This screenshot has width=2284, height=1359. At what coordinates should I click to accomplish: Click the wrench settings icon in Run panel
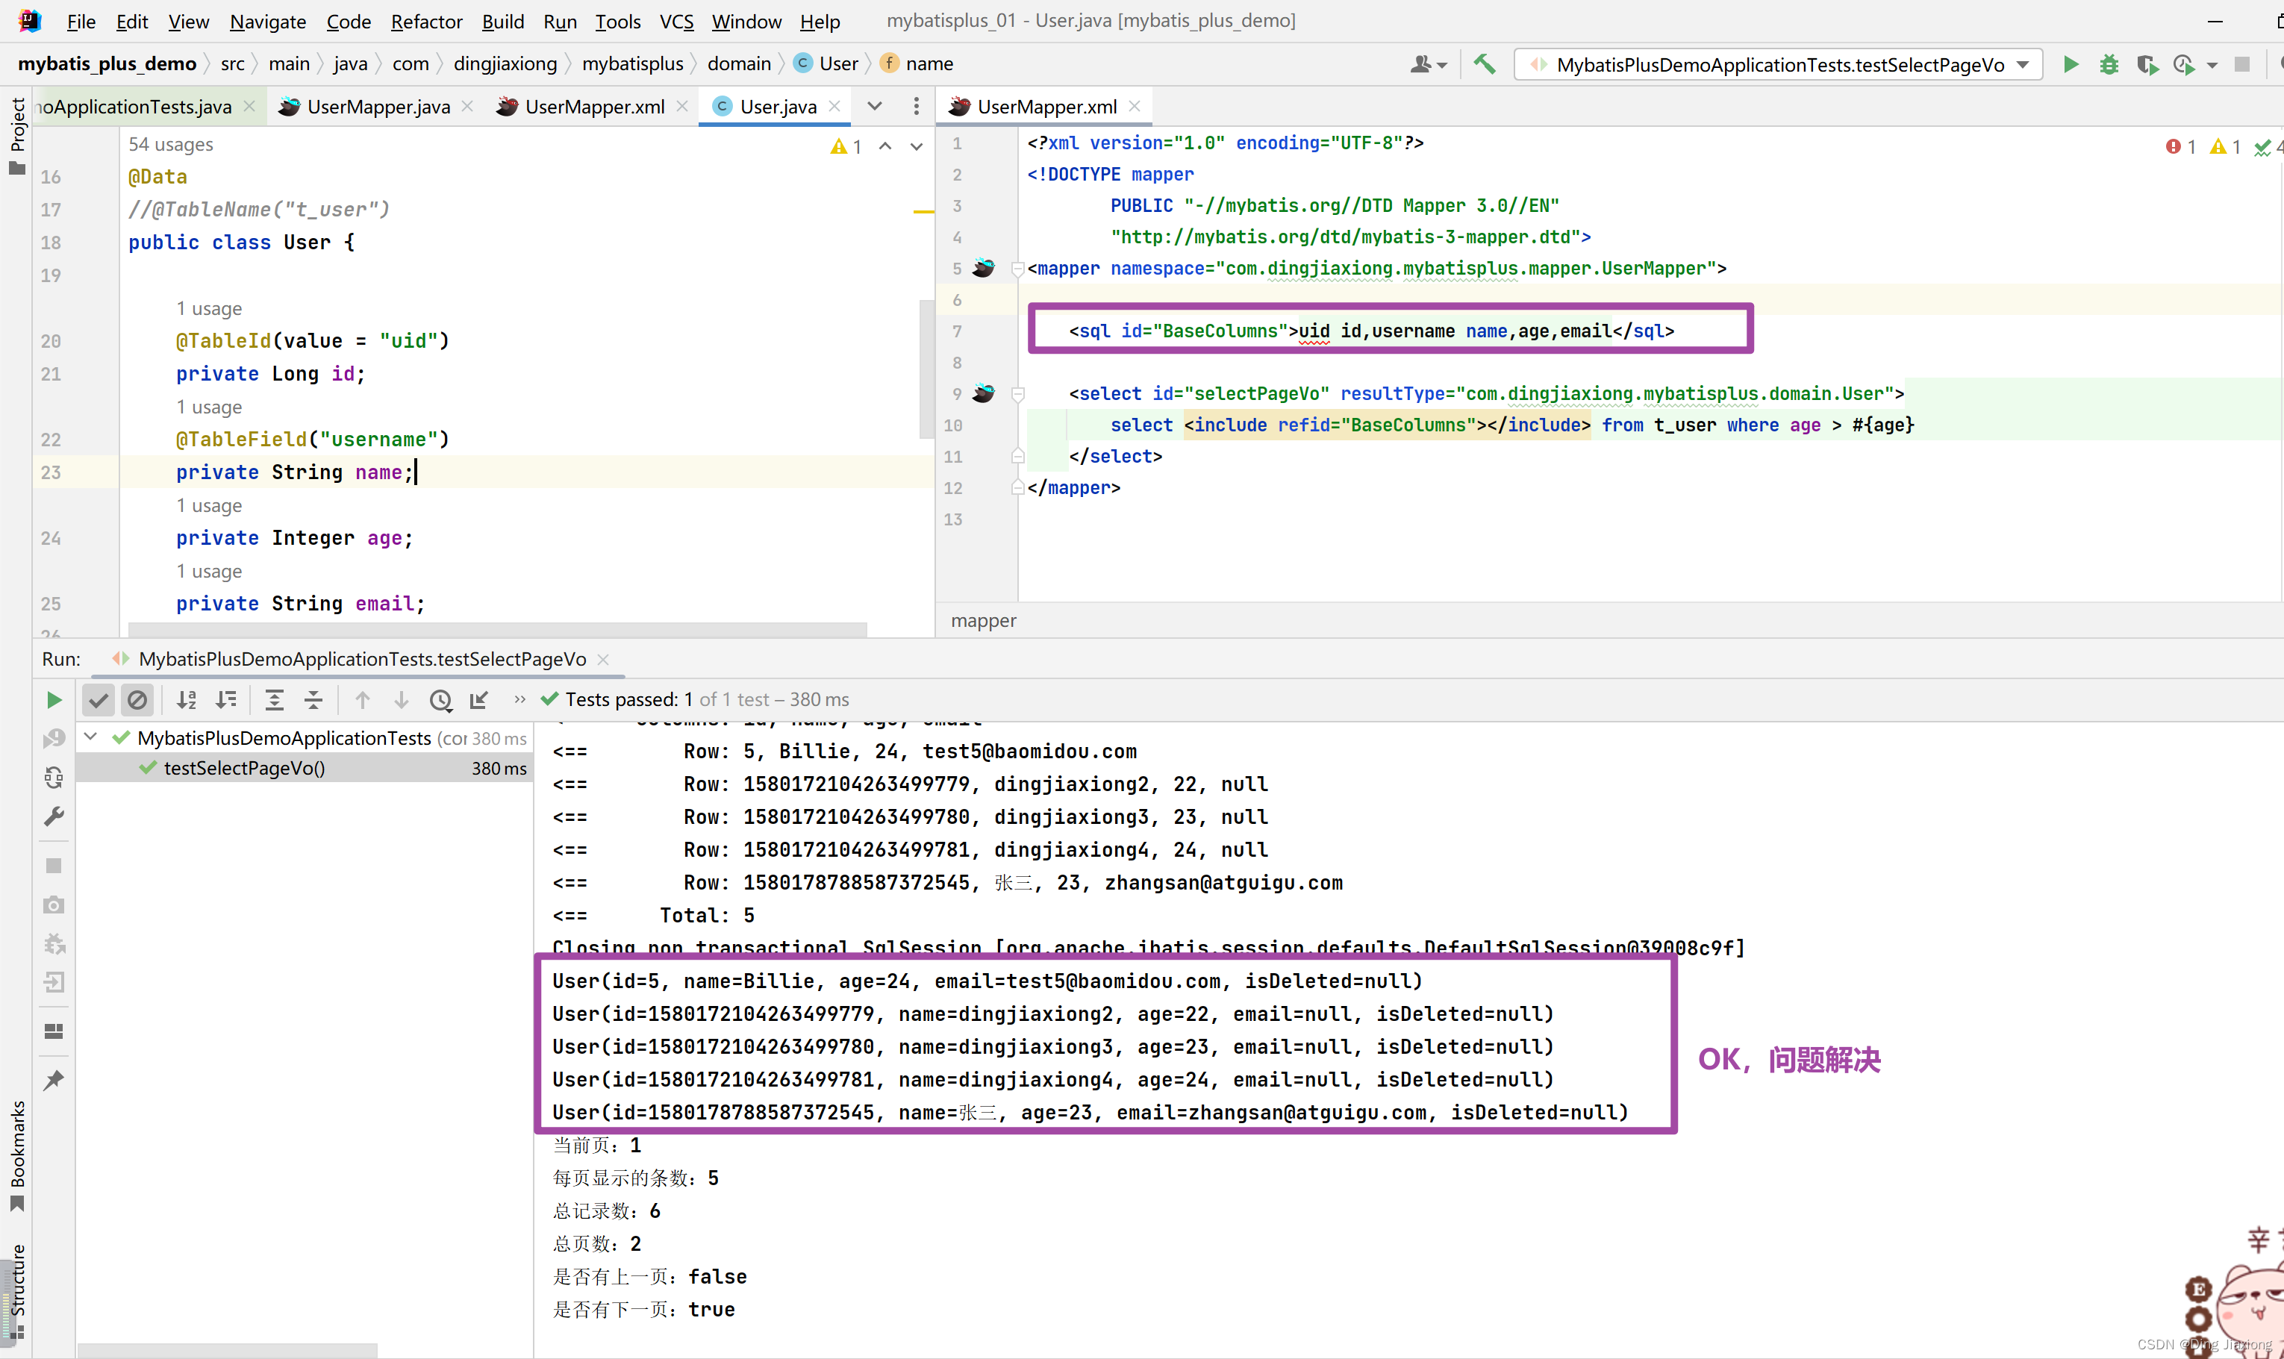point(54,816)
